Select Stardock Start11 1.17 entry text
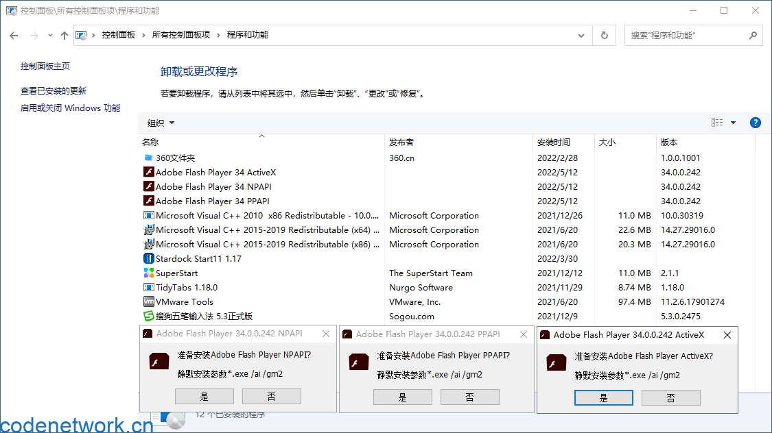The height and width of the screenshot is (433, 772). [x=198, y=258]
